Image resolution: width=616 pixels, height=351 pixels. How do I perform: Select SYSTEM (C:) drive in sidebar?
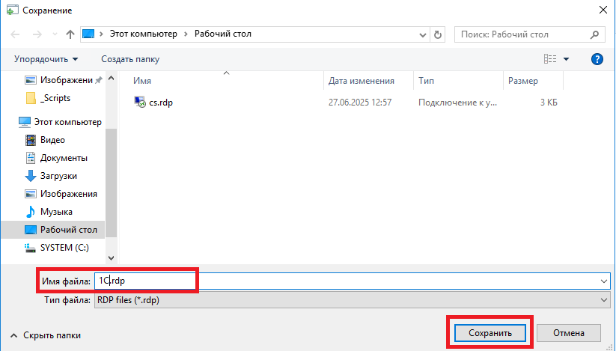tap(66, 248)
